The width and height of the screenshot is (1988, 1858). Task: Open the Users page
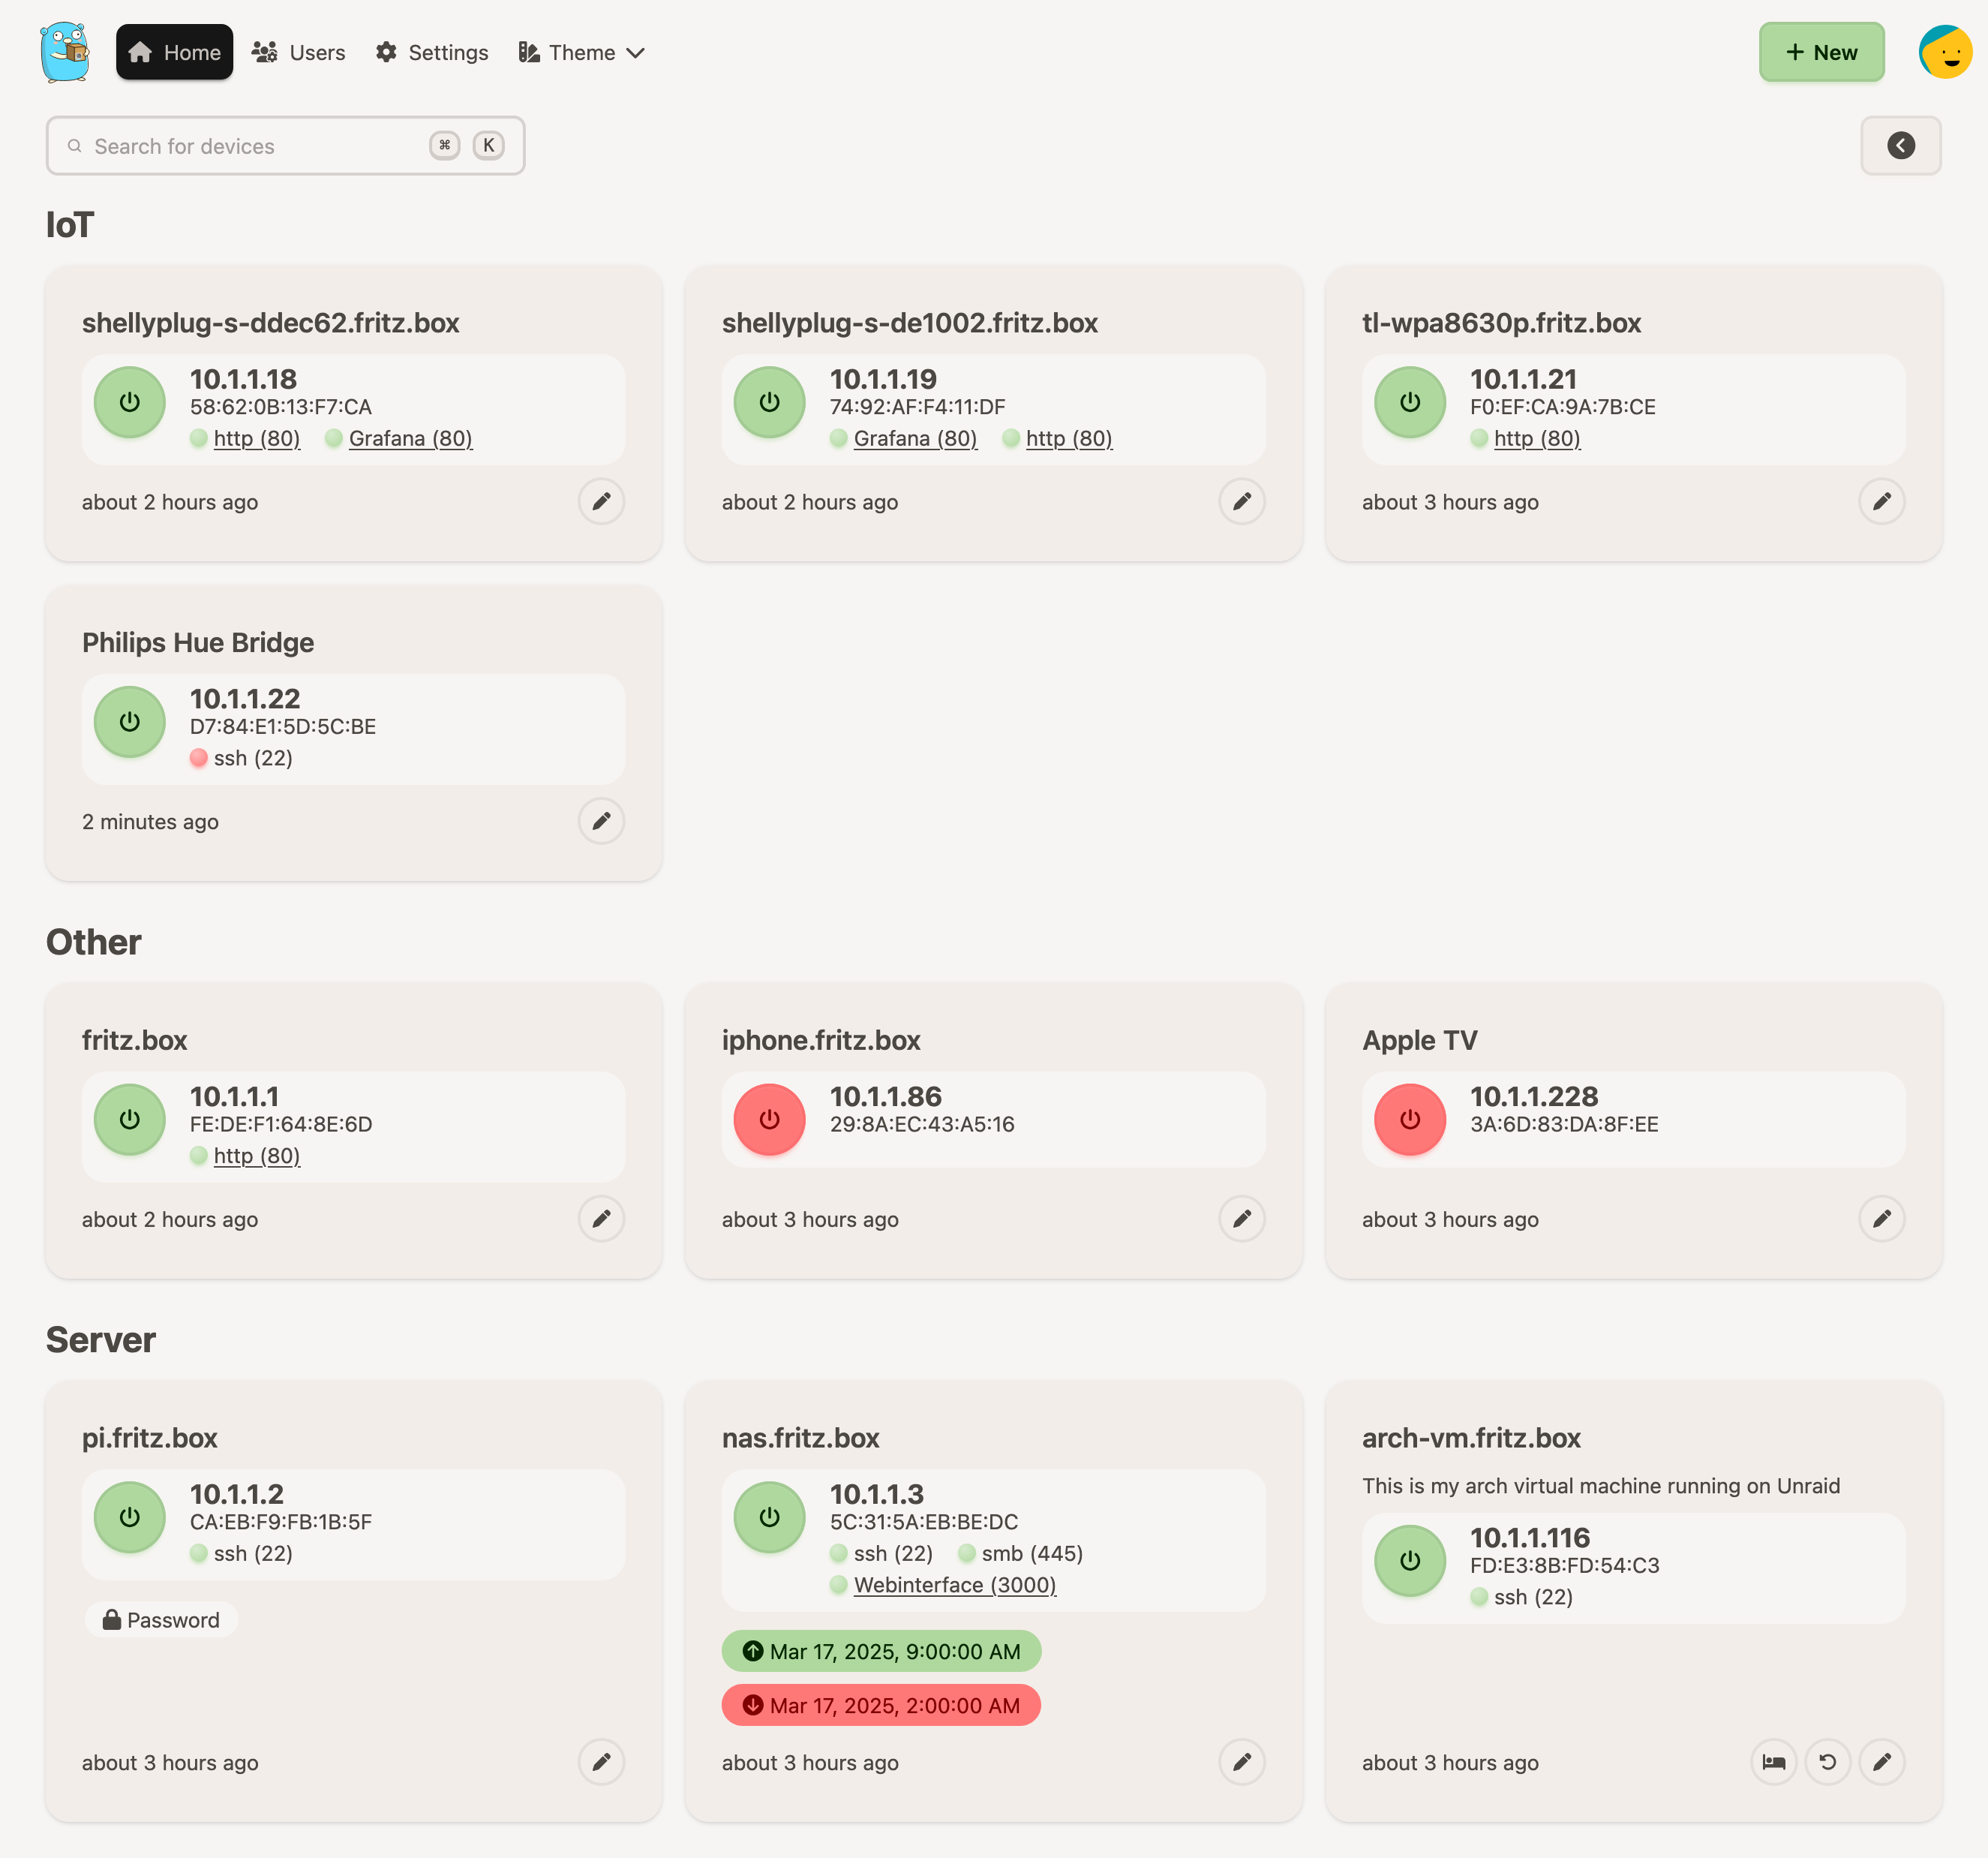point(299,52)
